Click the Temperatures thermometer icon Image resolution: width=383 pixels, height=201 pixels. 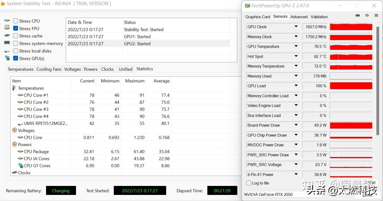point(14,88)
